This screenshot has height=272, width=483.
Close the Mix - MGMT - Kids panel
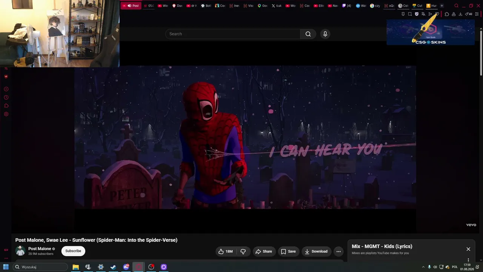click(x=468, y=249)
